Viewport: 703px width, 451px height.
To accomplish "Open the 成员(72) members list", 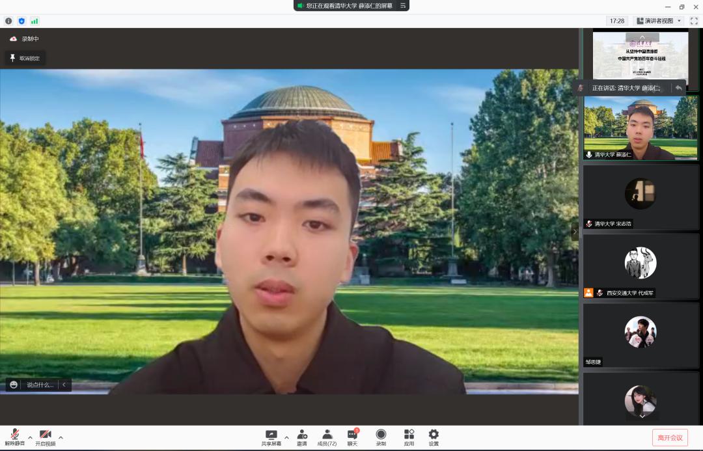I will (327, 435).
